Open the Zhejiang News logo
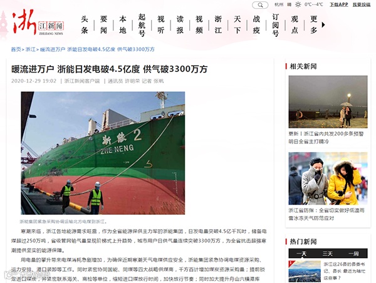 pyautogui.click(x=38, y=24)
